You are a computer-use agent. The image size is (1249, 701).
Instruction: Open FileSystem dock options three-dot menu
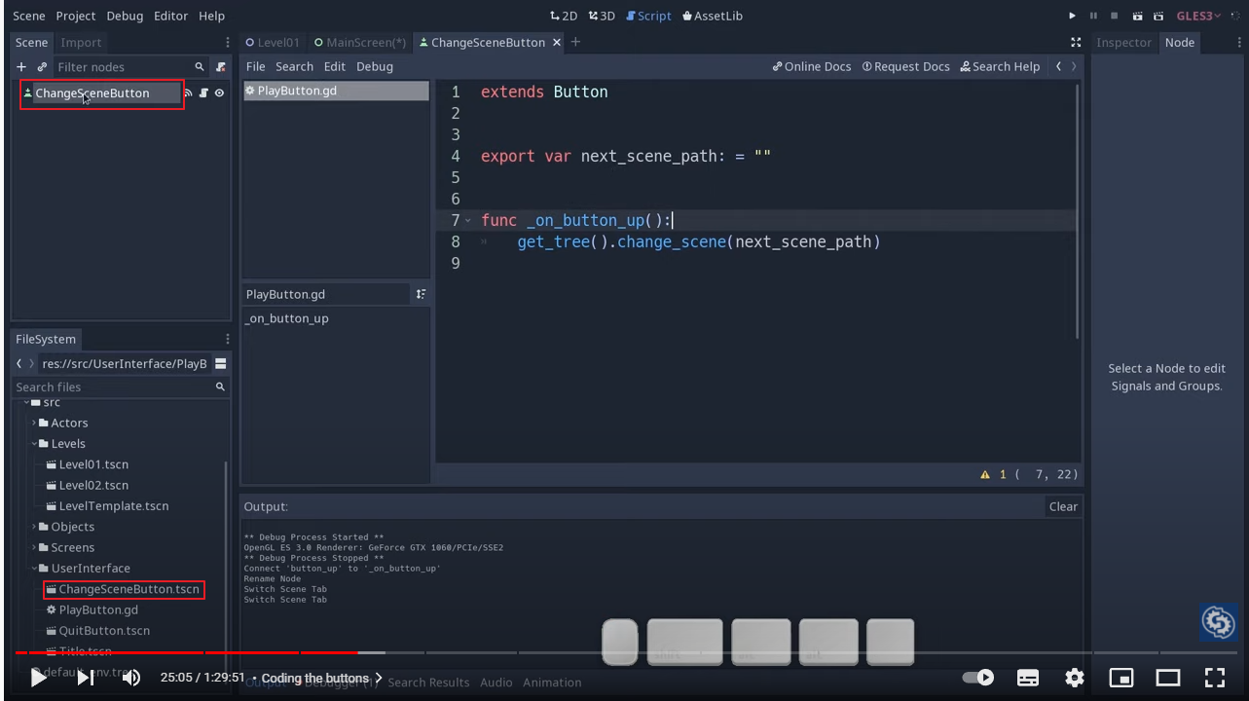[x=228, y=339]
